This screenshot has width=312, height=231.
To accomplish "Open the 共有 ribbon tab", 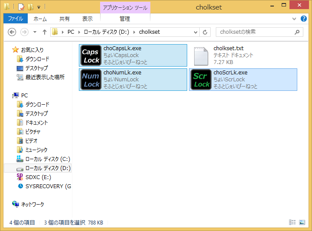I will 65,19.
